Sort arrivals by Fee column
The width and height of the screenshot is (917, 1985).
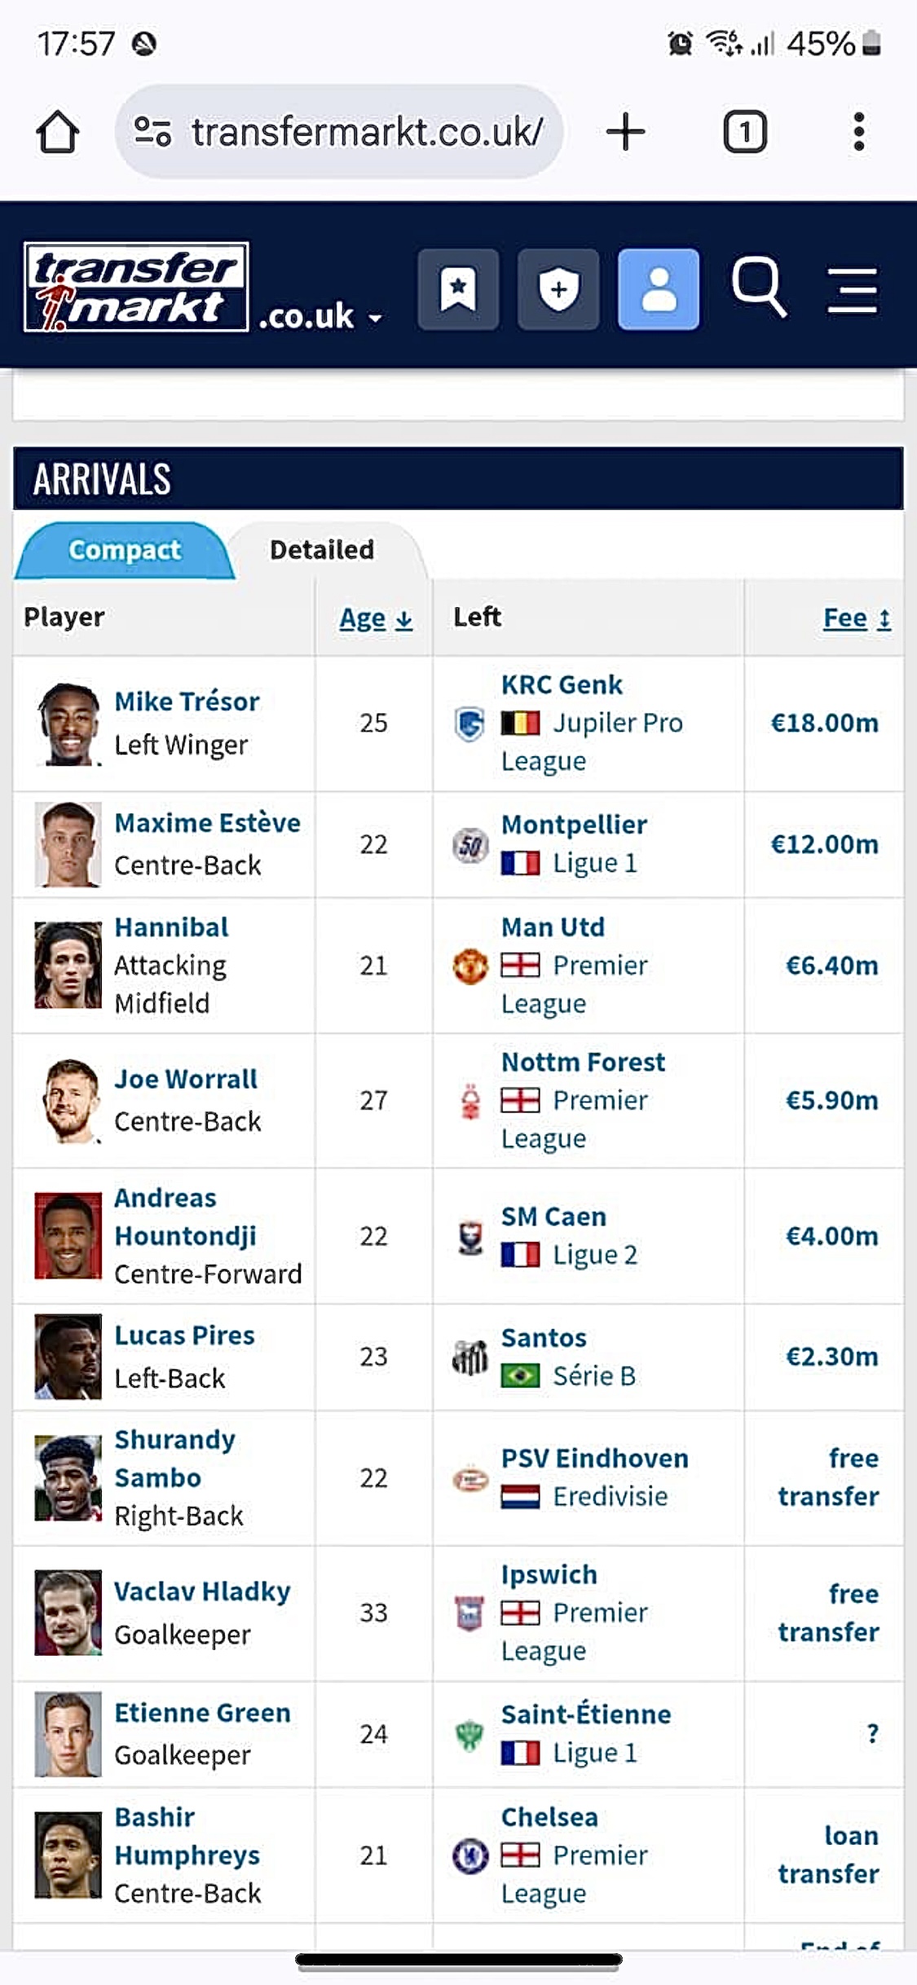[x=856, y=619]
